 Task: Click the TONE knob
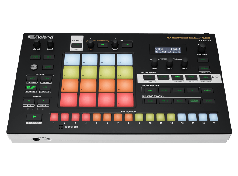[x=90, y=44]
